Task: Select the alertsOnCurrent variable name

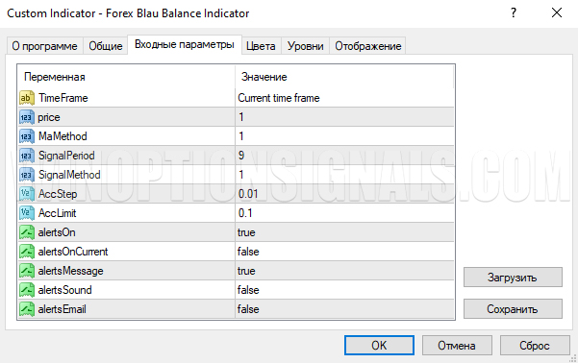Action: pos(73,252)
